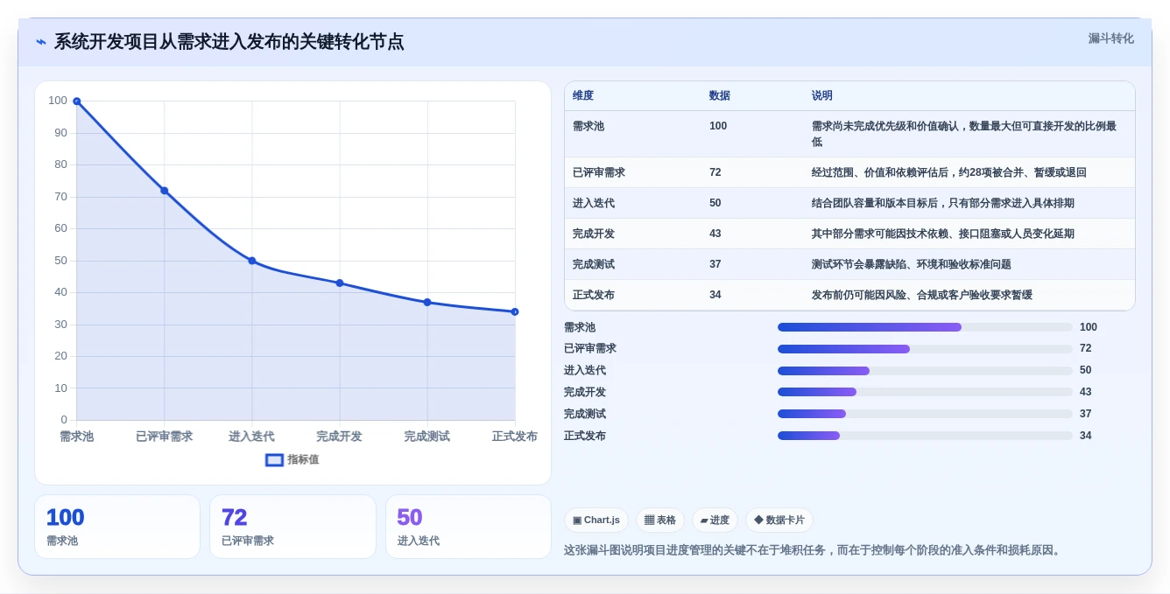Click the x-axis label 正式发布
The height and width of the screenshot is (594, 1170).
tap(515, 436)
